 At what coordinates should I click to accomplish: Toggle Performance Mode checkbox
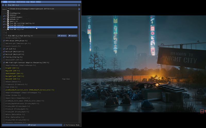(x=64, y=125)
